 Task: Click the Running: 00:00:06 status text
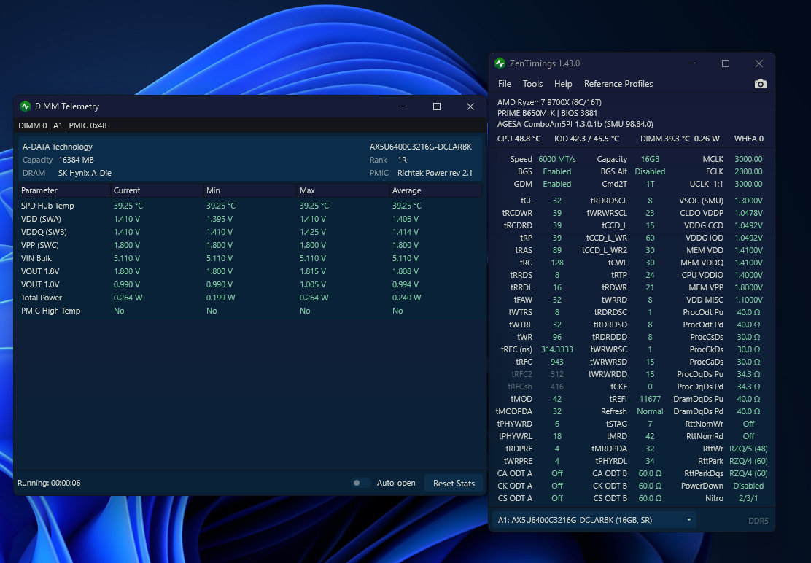point(49,483)
